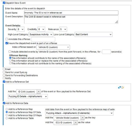Click the refresh reference sets icon
Image resolution: width=132 pixels, height=127 pixels.
119,87
